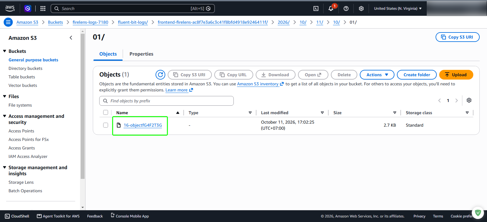The image size is (487, 222).
Task: Click the green shield badge
Action: [478, 213]
